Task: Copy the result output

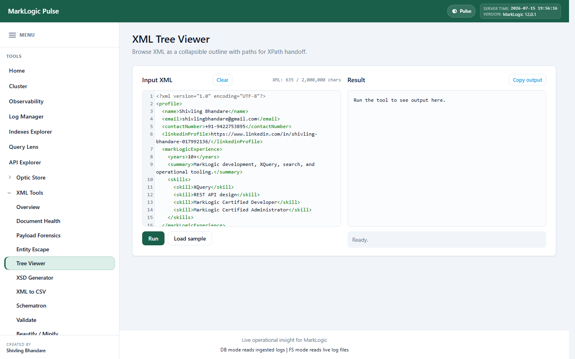Action: pos(527,80)
